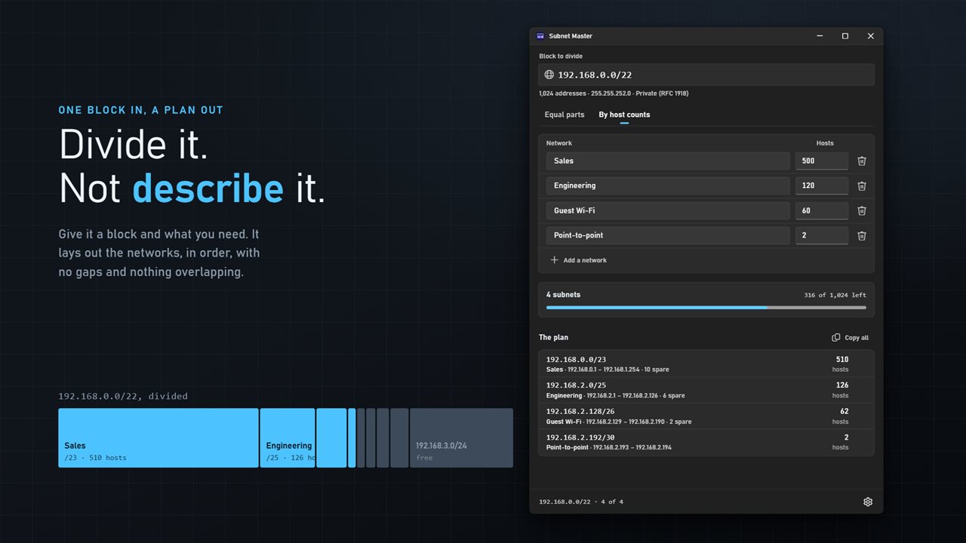Click the Hosts column header
The width and height of the screenshot is (966, 543).
pos(825,143)
